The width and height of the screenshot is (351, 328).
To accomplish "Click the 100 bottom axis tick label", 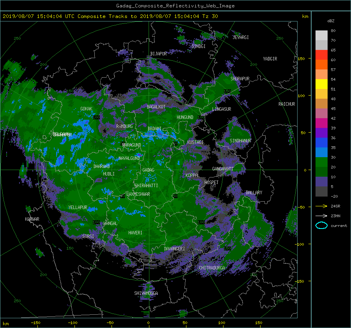I will [x=222, y=323].
